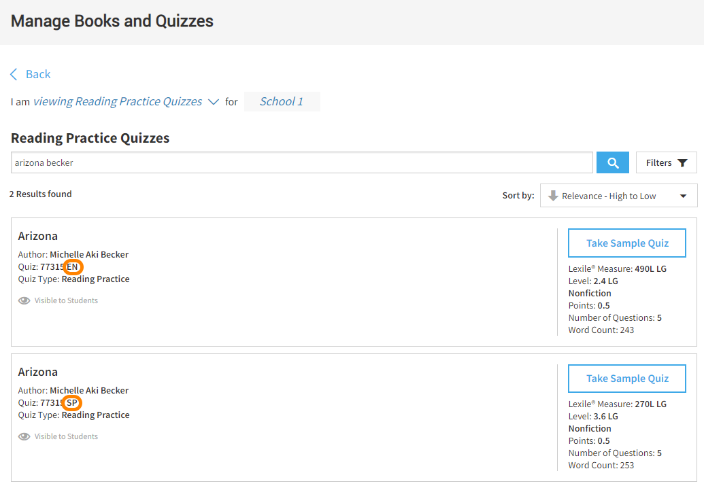
Task: Click the Reading Practice Quizzes section heading
Action: click(x=90, y=138)
